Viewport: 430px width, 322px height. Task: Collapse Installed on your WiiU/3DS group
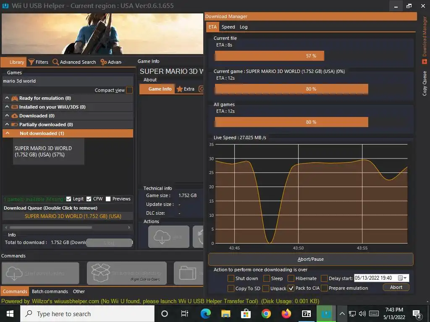(7, 107)
